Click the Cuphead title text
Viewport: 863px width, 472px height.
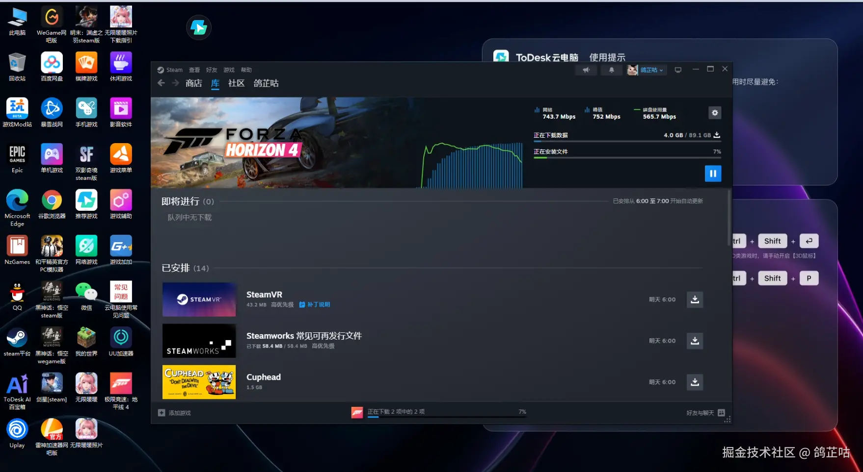click(x=264, y=377)
